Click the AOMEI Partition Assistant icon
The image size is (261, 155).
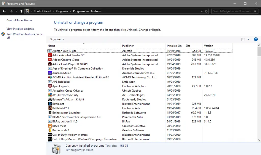pos(50,77)
